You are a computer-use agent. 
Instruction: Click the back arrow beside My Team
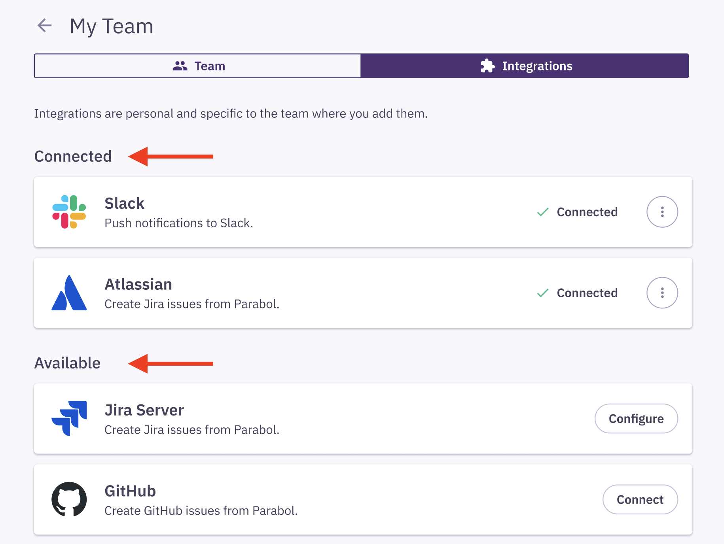click(45, 25)
